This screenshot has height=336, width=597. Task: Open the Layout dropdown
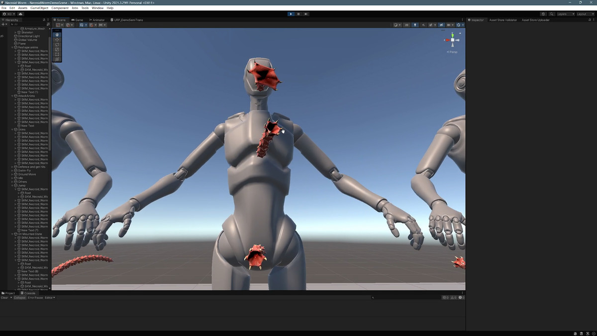click(x=585, y=14)
